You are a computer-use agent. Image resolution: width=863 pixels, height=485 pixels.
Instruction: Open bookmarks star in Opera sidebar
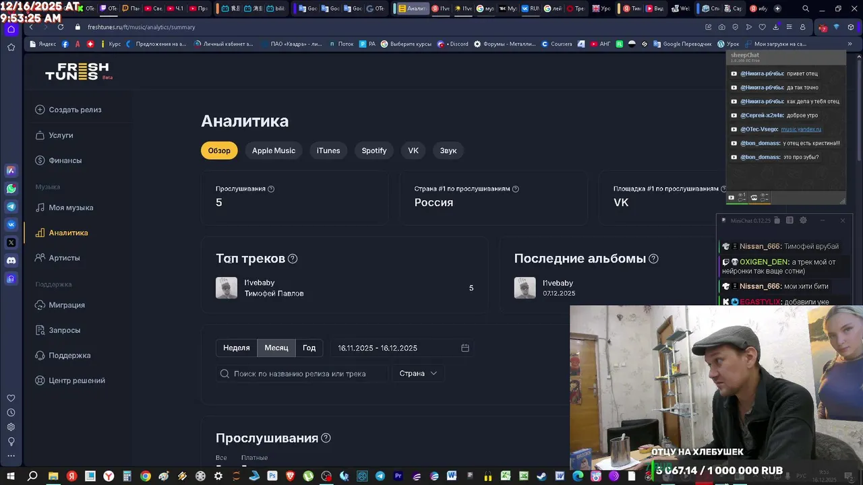point(11,47)
